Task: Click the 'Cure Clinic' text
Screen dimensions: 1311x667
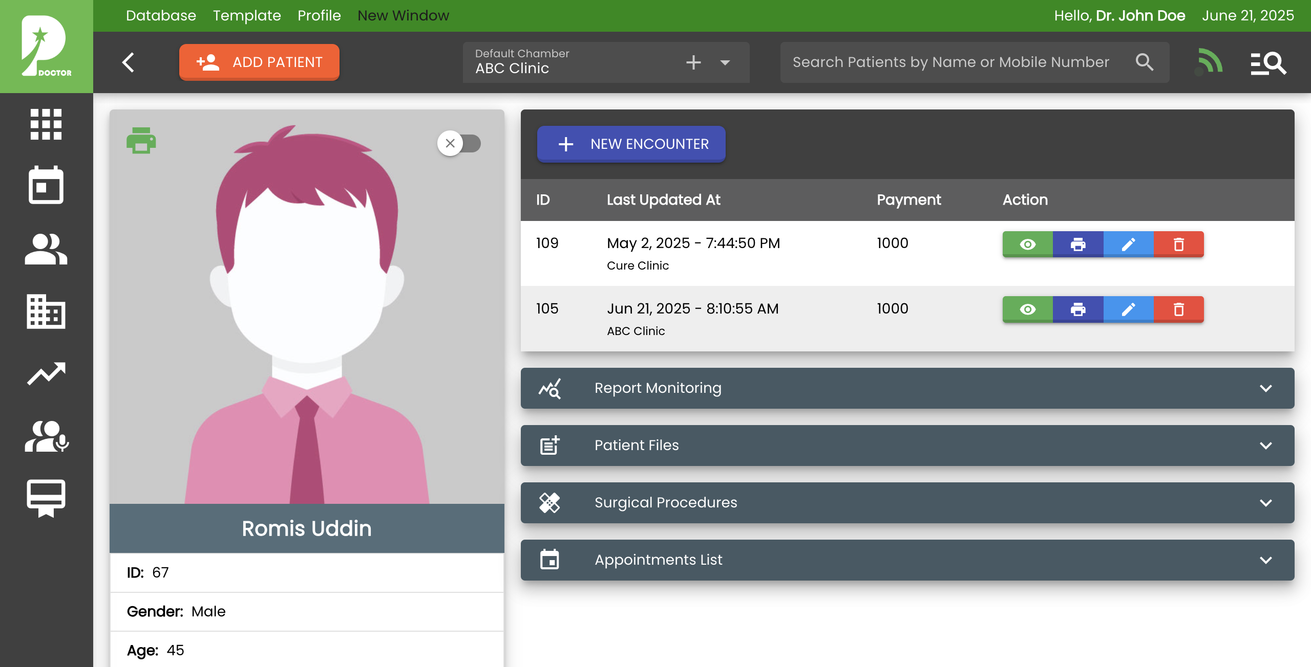Action: [638, 265]
